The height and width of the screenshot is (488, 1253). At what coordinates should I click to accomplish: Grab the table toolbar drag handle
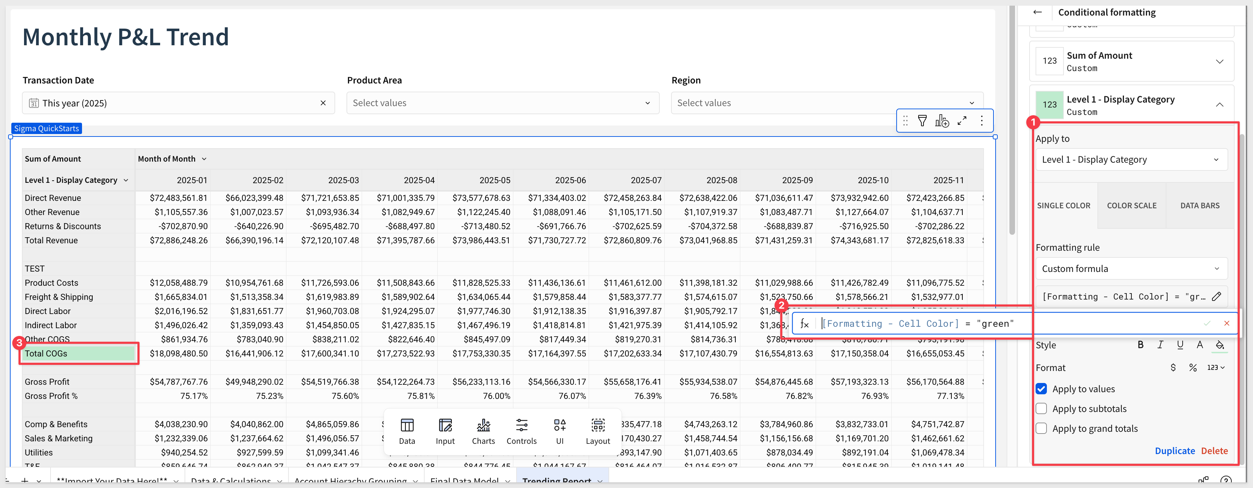point(905,121)
